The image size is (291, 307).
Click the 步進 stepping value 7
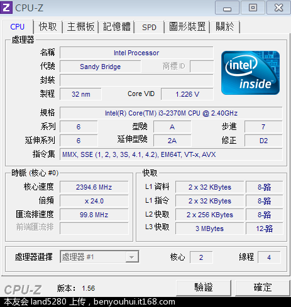(x=263, y=127)
